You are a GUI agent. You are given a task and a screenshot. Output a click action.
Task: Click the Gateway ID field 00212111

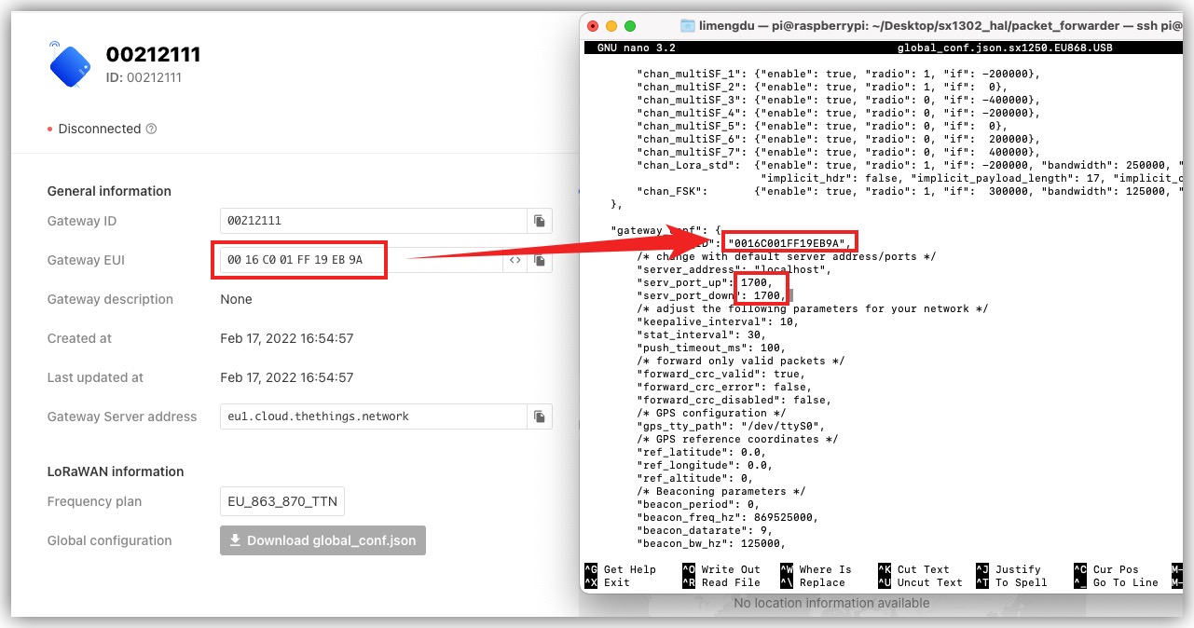374,221
